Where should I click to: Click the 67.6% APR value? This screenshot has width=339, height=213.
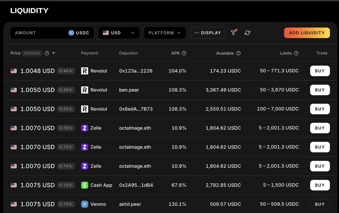[x=179, y=185]
